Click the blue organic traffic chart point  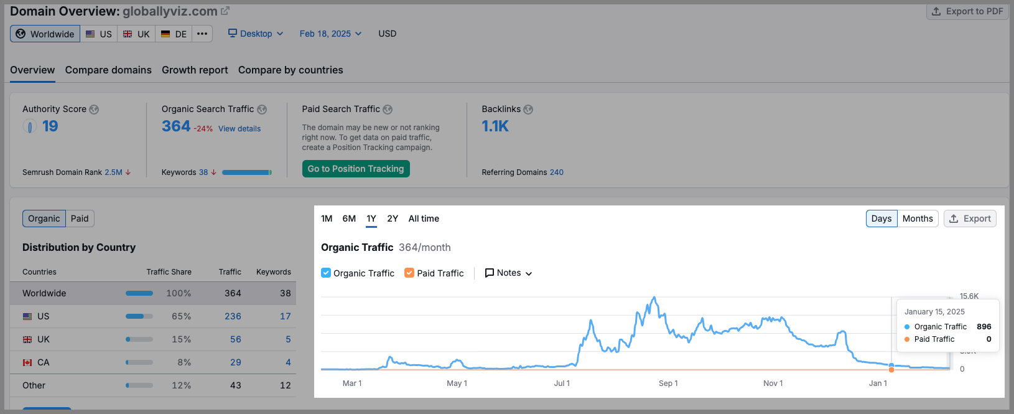coord(891,365)
